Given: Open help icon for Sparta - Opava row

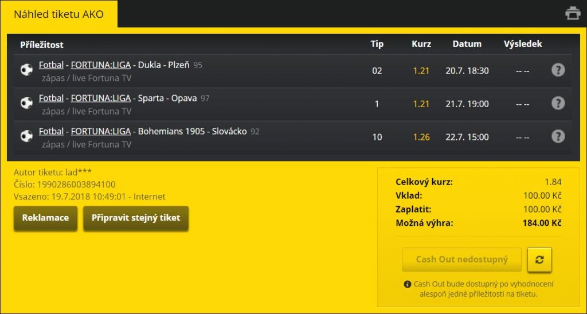Looking at the screenshot, I should (x=558, y=103).
